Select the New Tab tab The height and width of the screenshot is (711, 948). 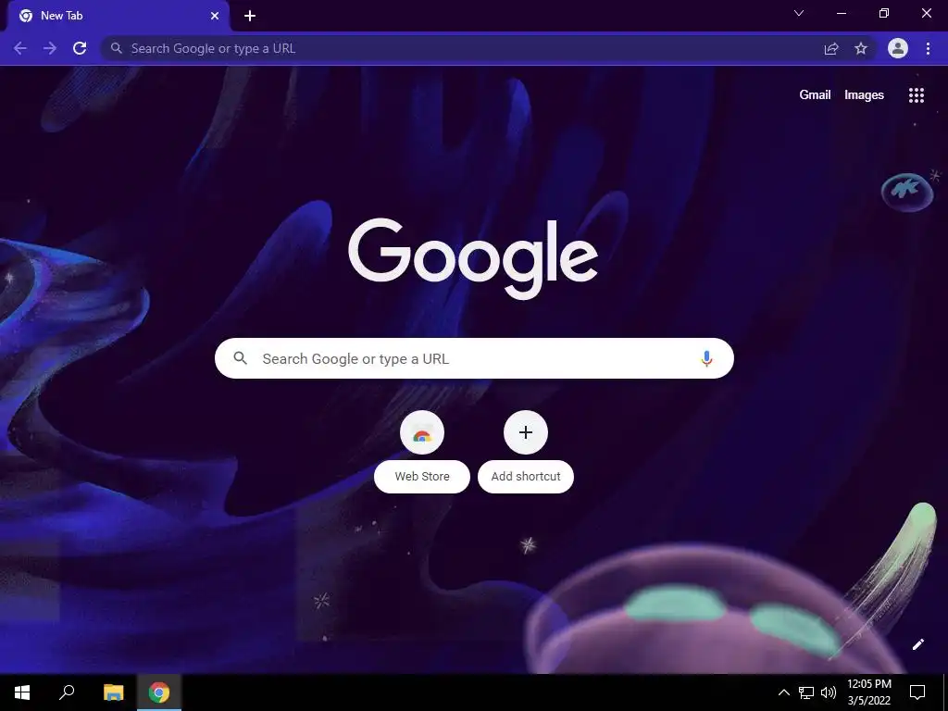(x=118, y=16)
